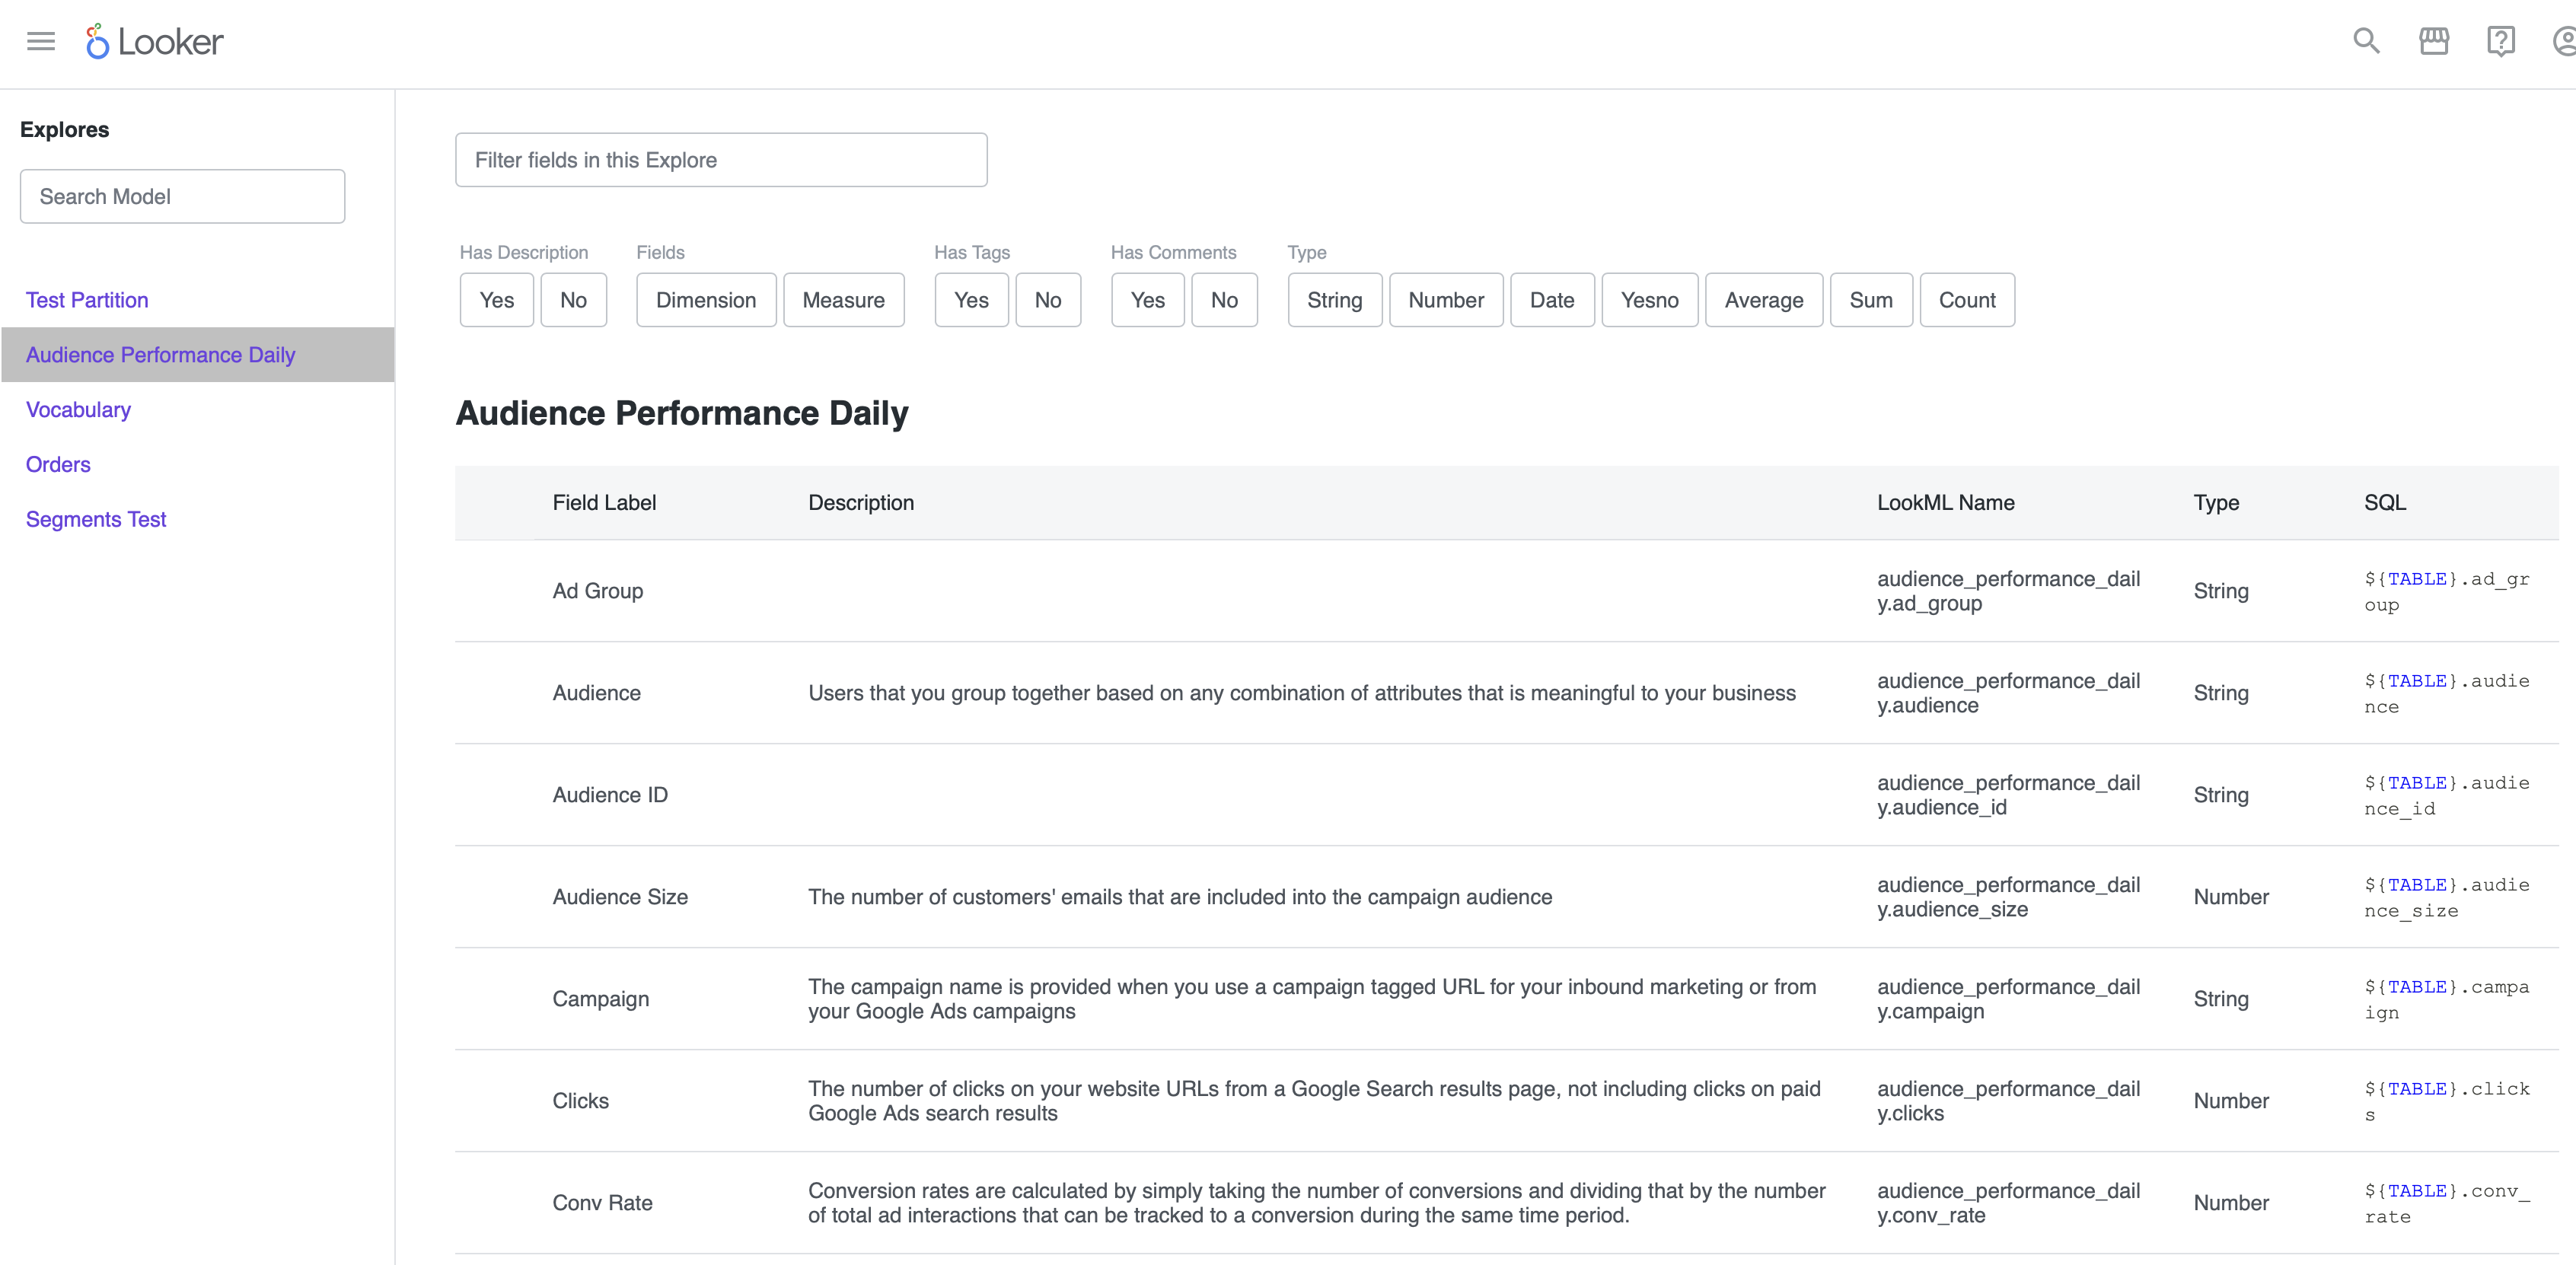Select the Dimension field filter
Screen dimensions: 2576x1265
point(705,299)
